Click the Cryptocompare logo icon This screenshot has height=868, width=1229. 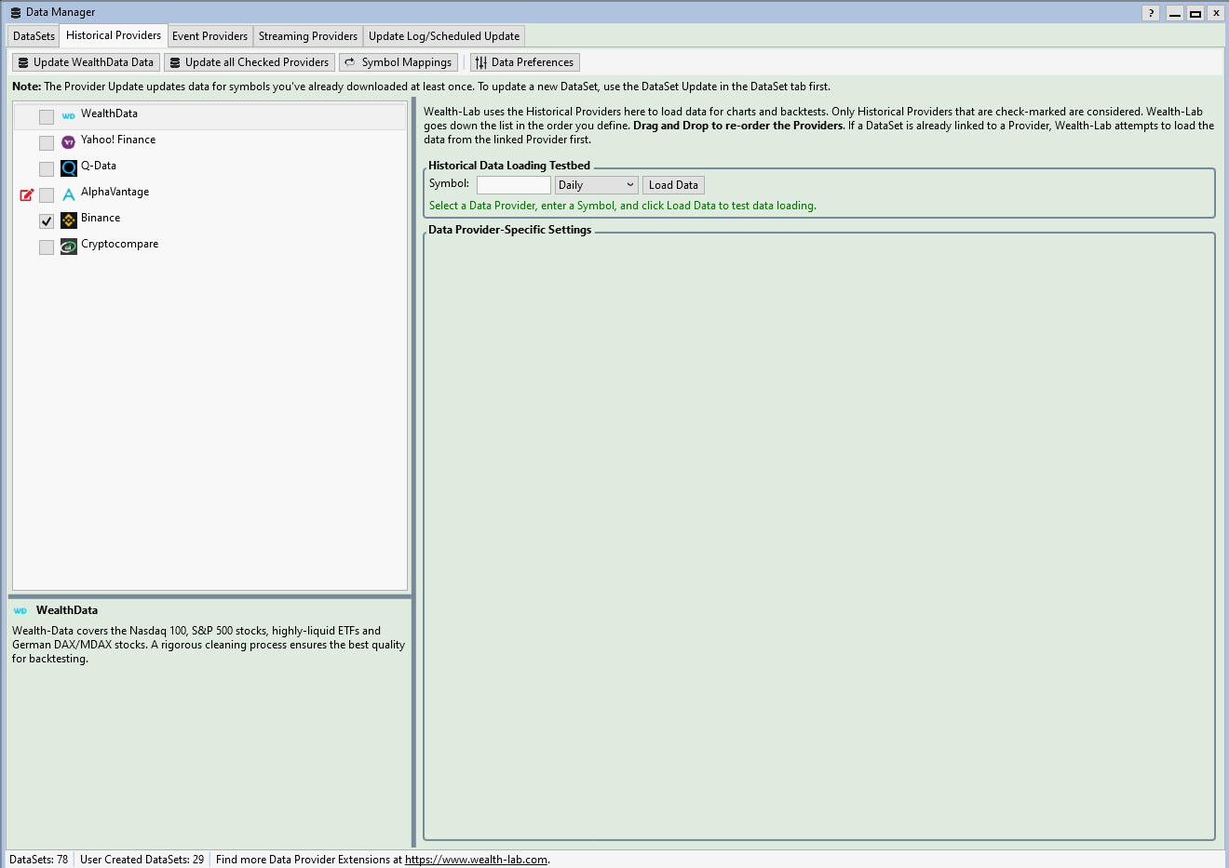tap(69, 247)
